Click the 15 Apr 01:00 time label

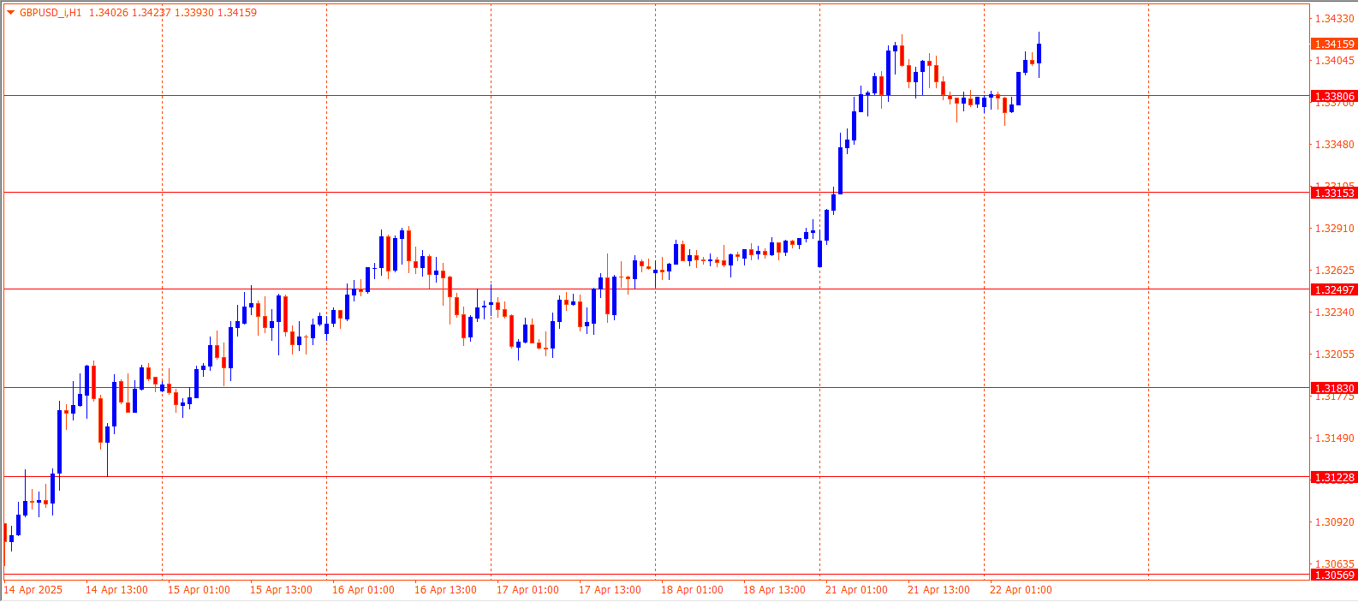point(199,590)
